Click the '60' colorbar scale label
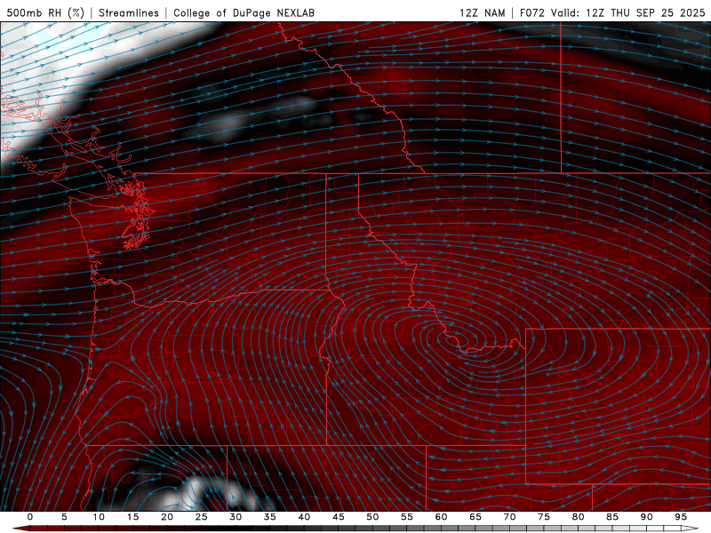 click(441, 517)
